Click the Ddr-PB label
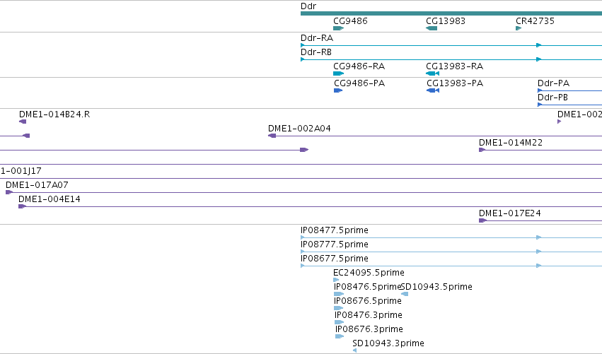Image resolution: width=602 pixels, height=354 pixels. tap(552, 98)
